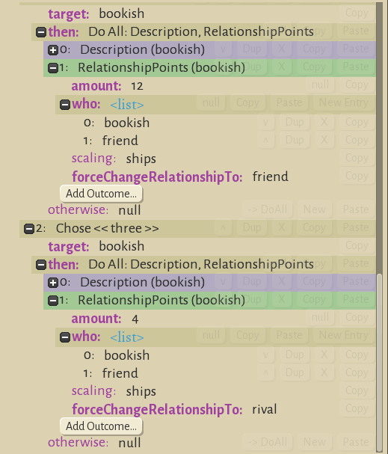Move 'Chose << three >>' entry up
Viewport: 388px width, 454px height.
(223, 227)
